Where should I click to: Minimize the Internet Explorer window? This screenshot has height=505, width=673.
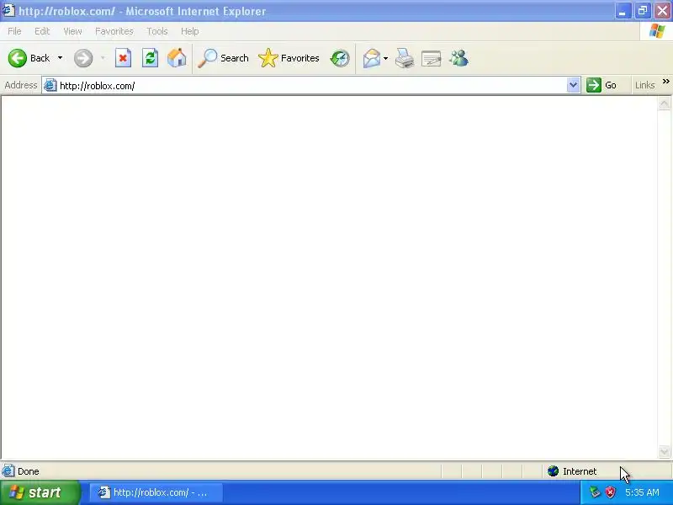[x=623, y=11]
